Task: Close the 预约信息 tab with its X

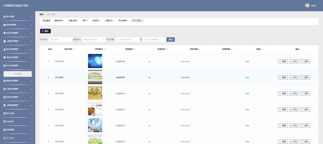Action: [x=127, y=21]
